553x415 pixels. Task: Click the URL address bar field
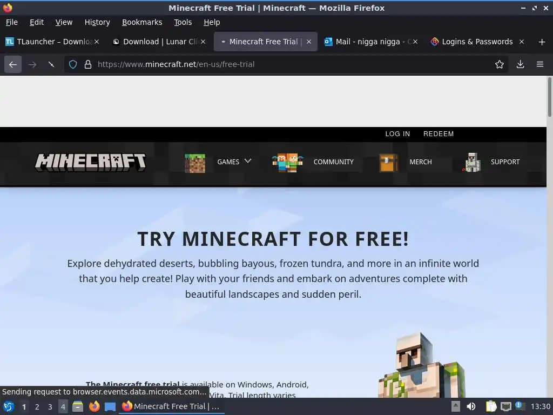[286, 64]
